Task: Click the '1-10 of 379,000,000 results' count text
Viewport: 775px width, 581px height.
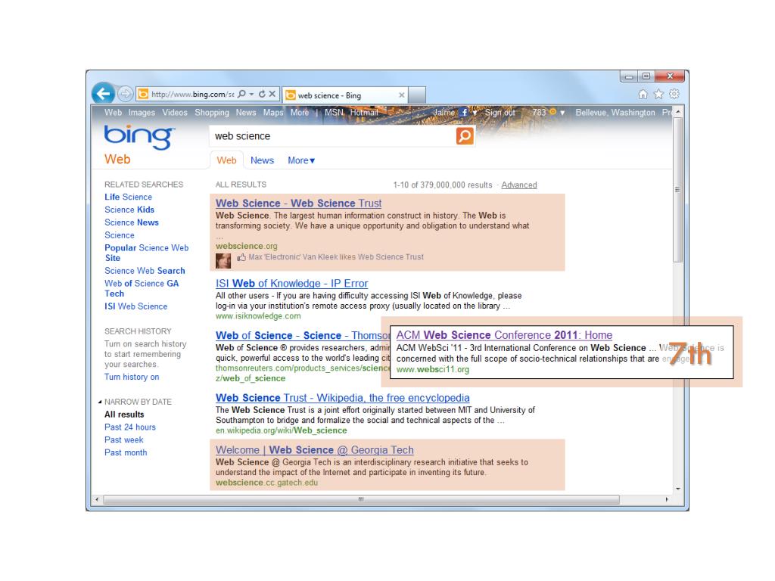Action: 443,185
